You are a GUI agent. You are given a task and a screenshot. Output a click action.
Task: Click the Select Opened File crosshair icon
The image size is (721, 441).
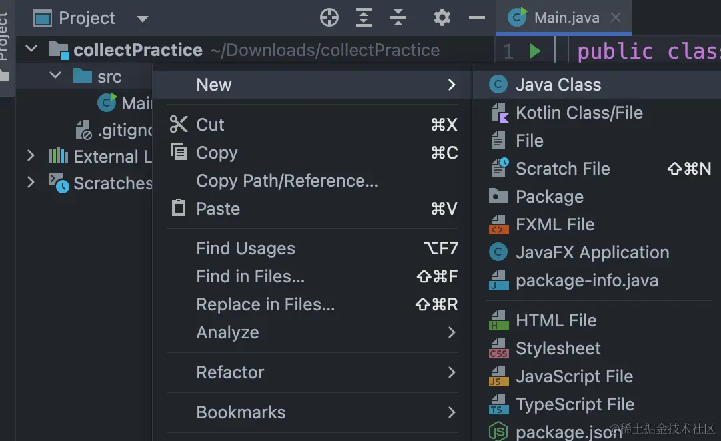click(329, 18)
